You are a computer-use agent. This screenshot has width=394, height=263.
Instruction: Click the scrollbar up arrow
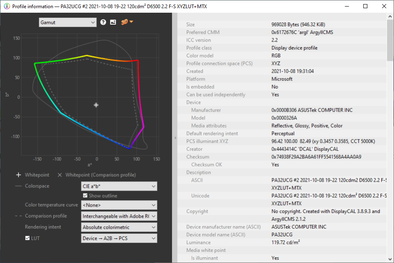coord(390,16)
